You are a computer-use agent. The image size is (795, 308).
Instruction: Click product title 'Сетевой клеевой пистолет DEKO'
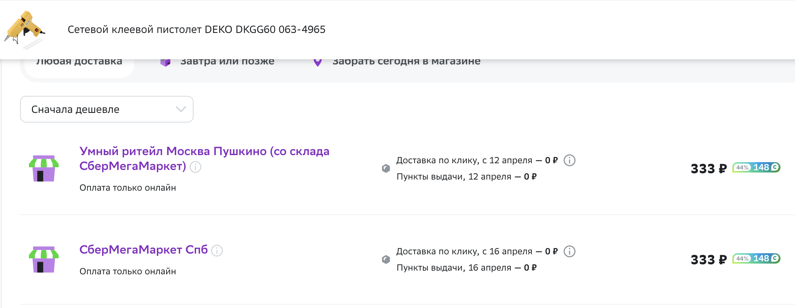(197, 30)
